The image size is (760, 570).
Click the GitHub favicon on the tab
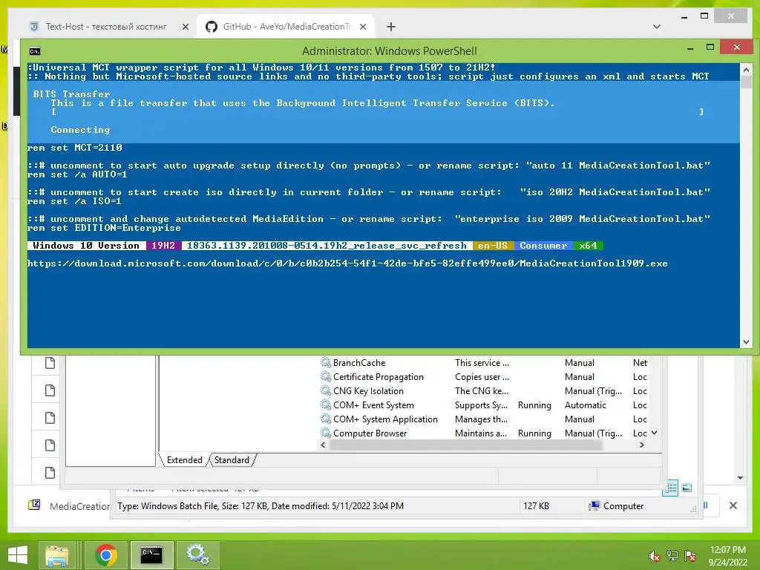212,27
